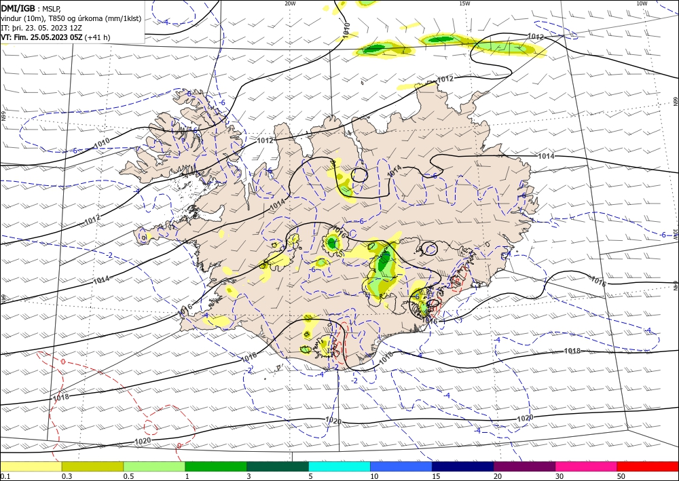Click the "DMI/IGB" title text

[18, 8]
